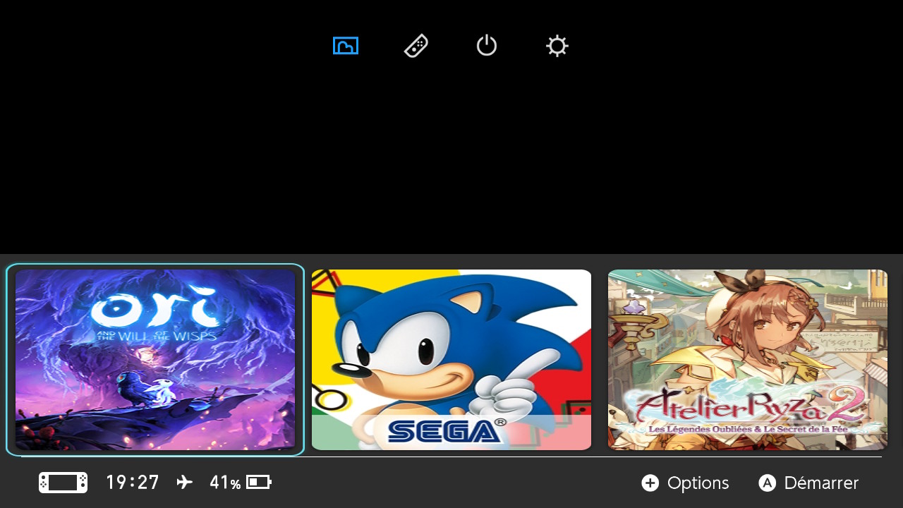Click the Options button
The image size is (903, 508).
685,483
